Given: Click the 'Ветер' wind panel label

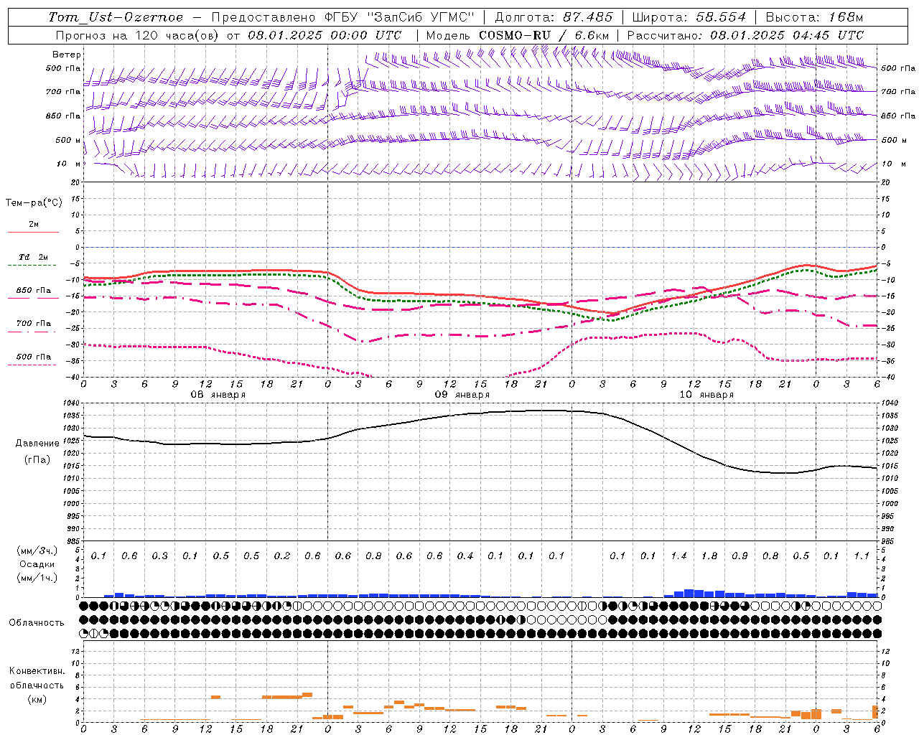Looking at the screenshot, I should (67, 55).
